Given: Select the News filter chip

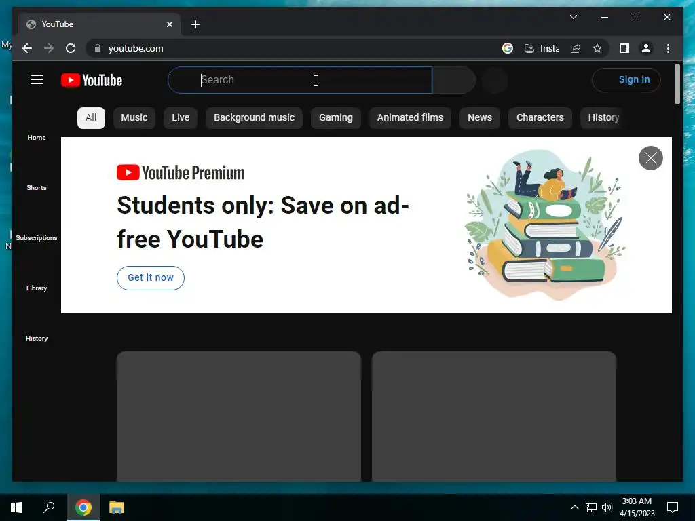Looking at the screenshot, I should tap(480, 118).
